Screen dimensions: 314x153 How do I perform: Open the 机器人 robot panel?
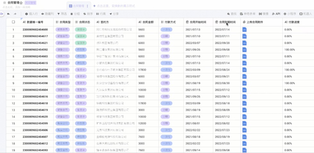click(x=305, y=14)
